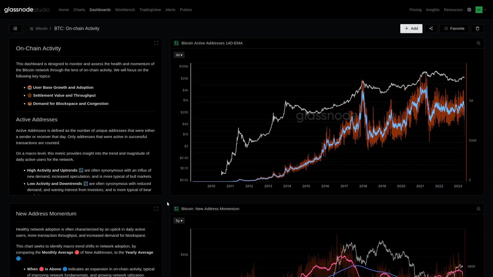Open the Charts navigation item

[79, 10]
